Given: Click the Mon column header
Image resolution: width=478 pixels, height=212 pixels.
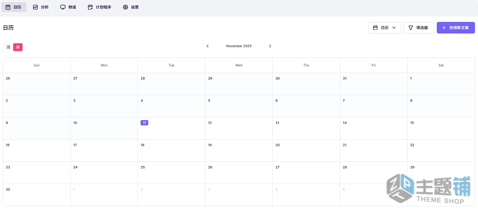Looking at the screenshot, I should point(104,65).
